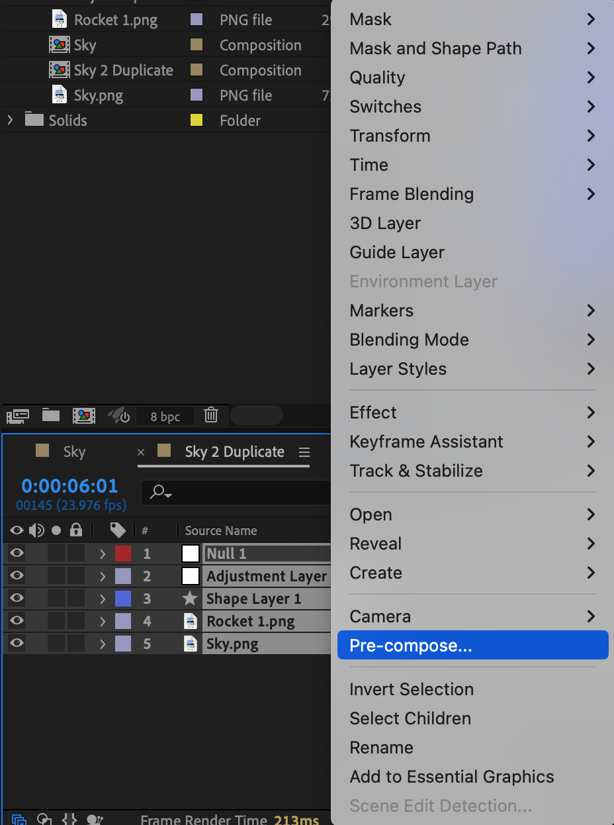Choose Pre-compose from the context menu
This screenshot has height=825, width=614.
point(410,646)
